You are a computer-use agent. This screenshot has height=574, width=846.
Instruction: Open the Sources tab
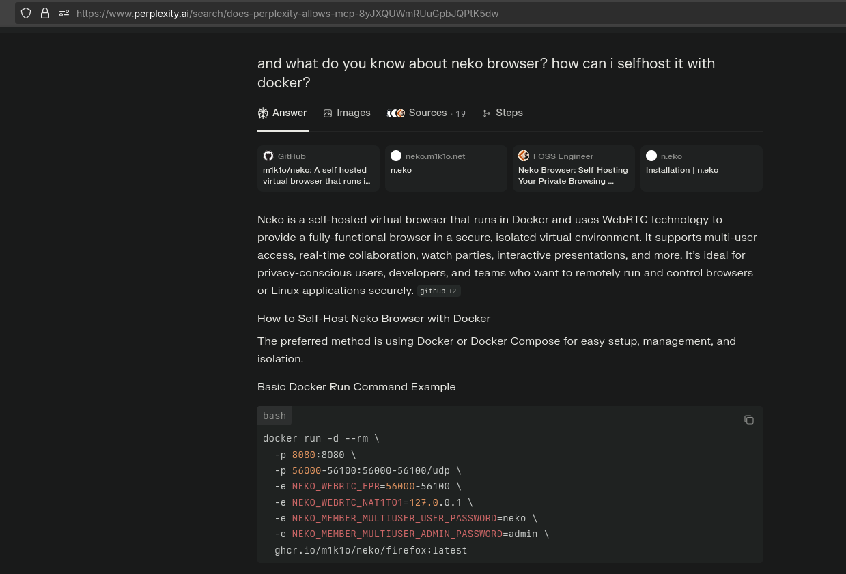click(x=426, y=113)
